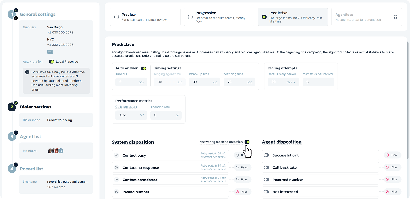This screenshot has height=199, width=410.
Task: Click the Contact busy phone icon
Action: click(116, 155)
